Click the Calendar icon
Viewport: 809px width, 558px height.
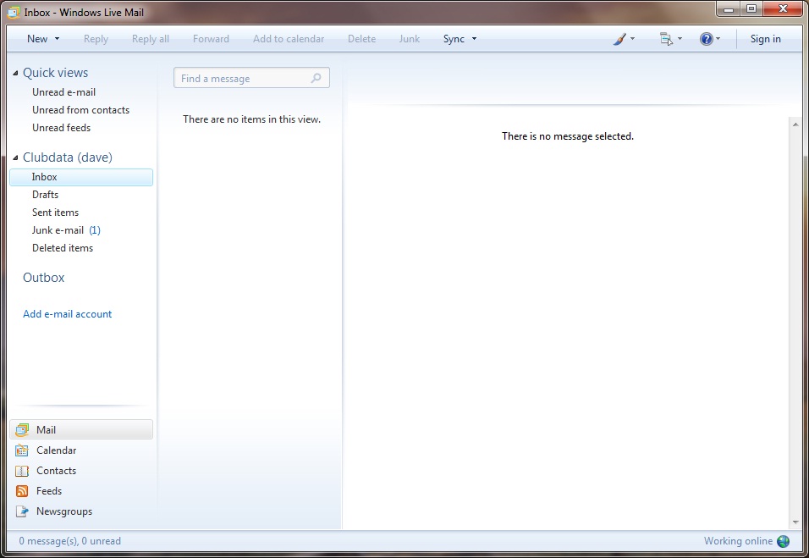pyautogui.click(x=22, y=450)
